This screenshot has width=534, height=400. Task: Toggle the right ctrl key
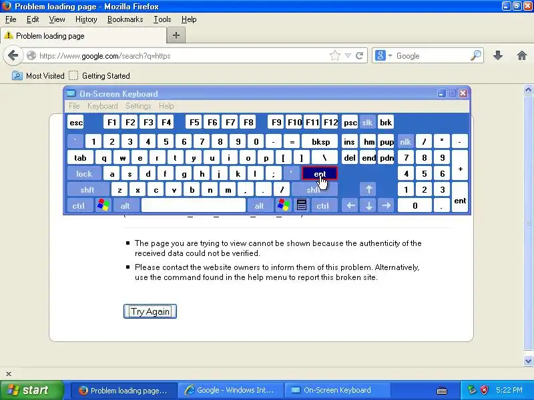[323, 205]
